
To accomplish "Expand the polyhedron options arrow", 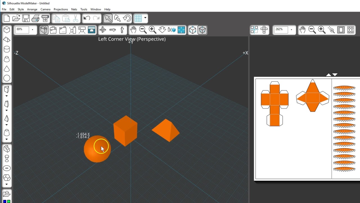I will (x=7, y=184).
